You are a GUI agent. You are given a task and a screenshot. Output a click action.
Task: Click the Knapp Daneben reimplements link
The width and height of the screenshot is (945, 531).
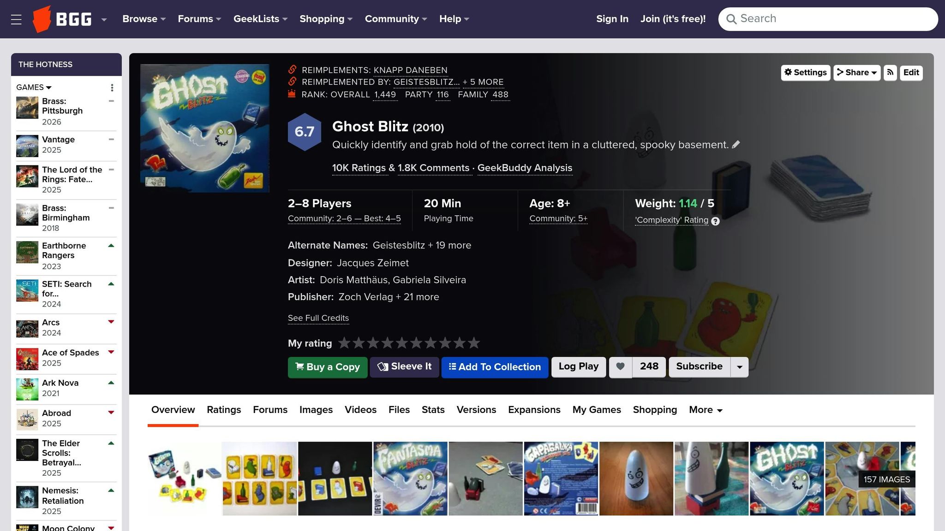pyautogui.click(x=410, y=70)
